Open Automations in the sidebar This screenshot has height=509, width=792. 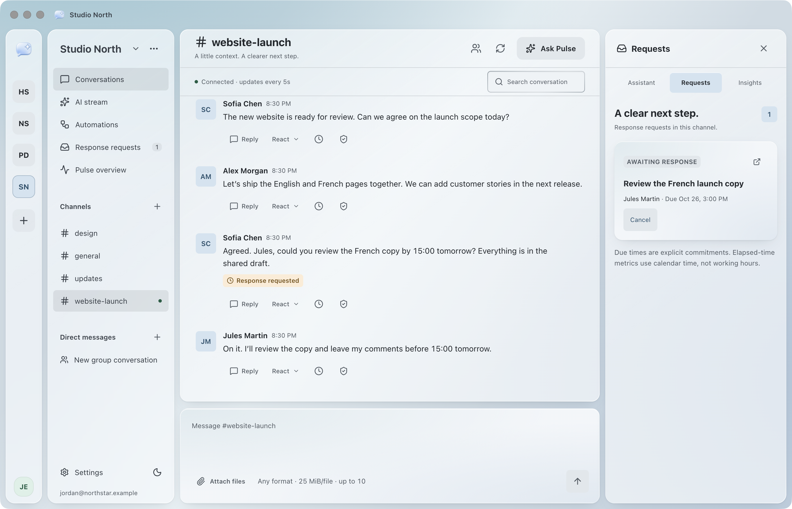111,125
